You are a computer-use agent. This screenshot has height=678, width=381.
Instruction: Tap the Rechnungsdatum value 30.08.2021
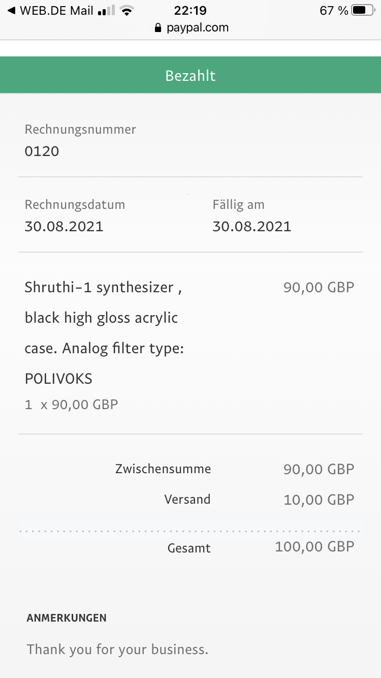64,226
